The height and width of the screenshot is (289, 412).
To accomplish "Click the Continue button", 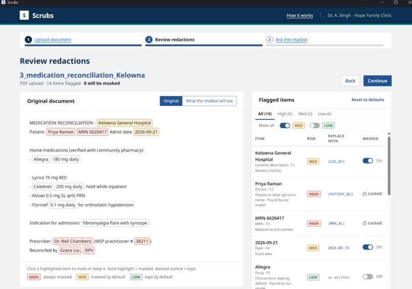I will [377, 81].
